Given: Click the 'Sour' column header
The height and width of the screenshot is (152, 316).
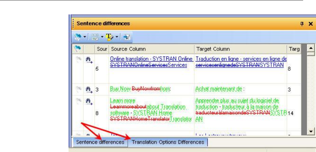Looking at the screenshot, I should pos(102,49).
